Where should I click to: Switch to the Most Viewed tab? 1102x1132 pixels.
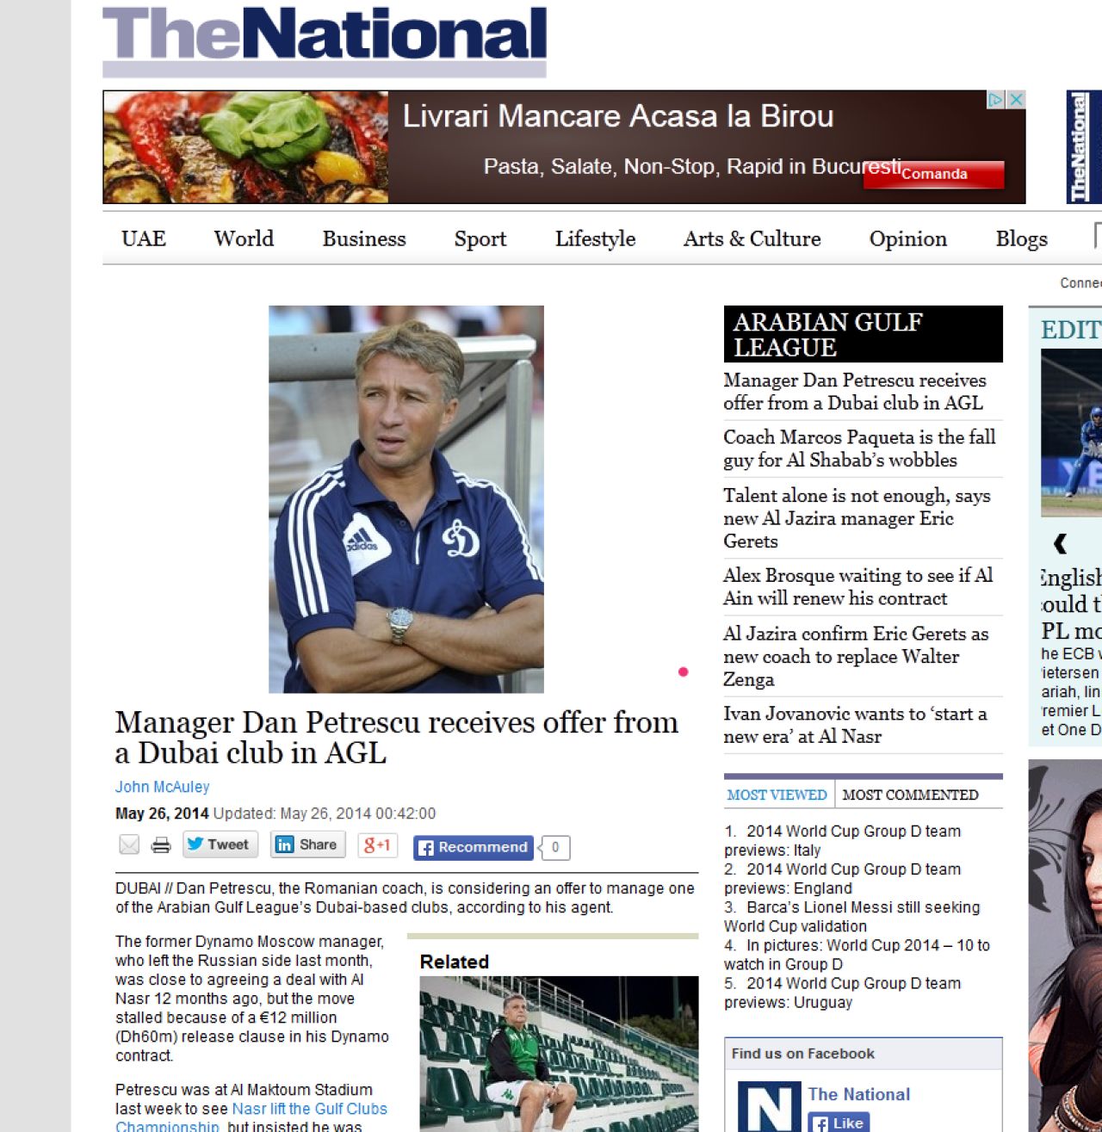(x=777, y=795)
